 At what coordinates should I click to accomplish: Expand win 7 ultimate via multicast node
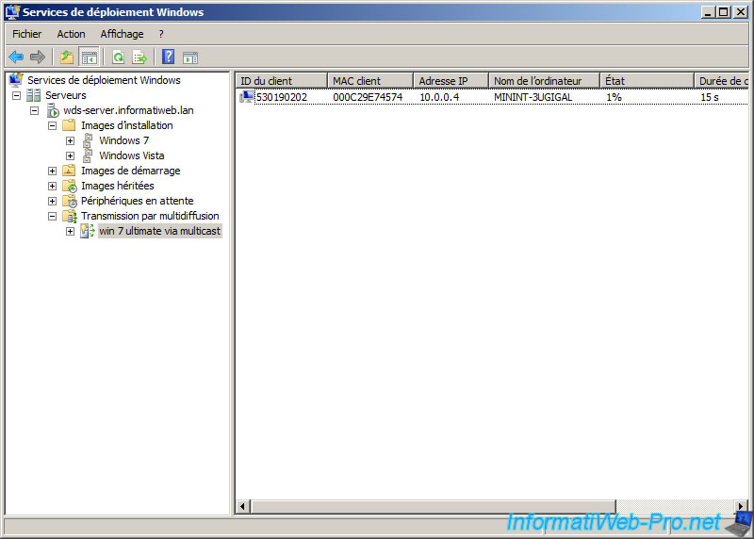(x=70, y=231)
